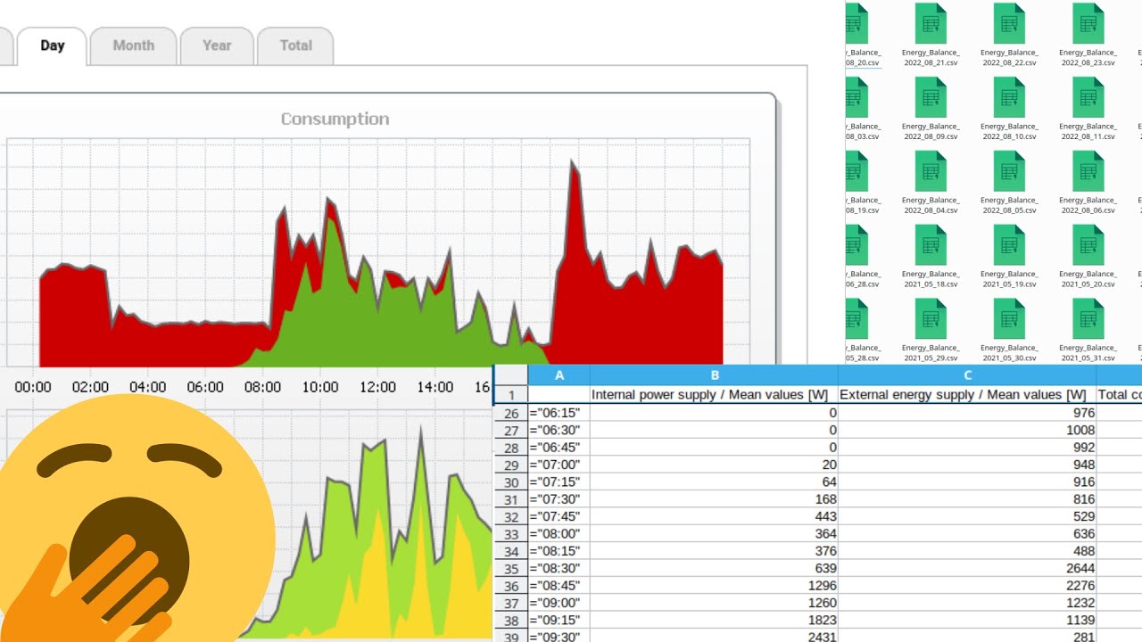Select the Energy_Balance_2022_08_22.csv file icon

(1009, 23)
